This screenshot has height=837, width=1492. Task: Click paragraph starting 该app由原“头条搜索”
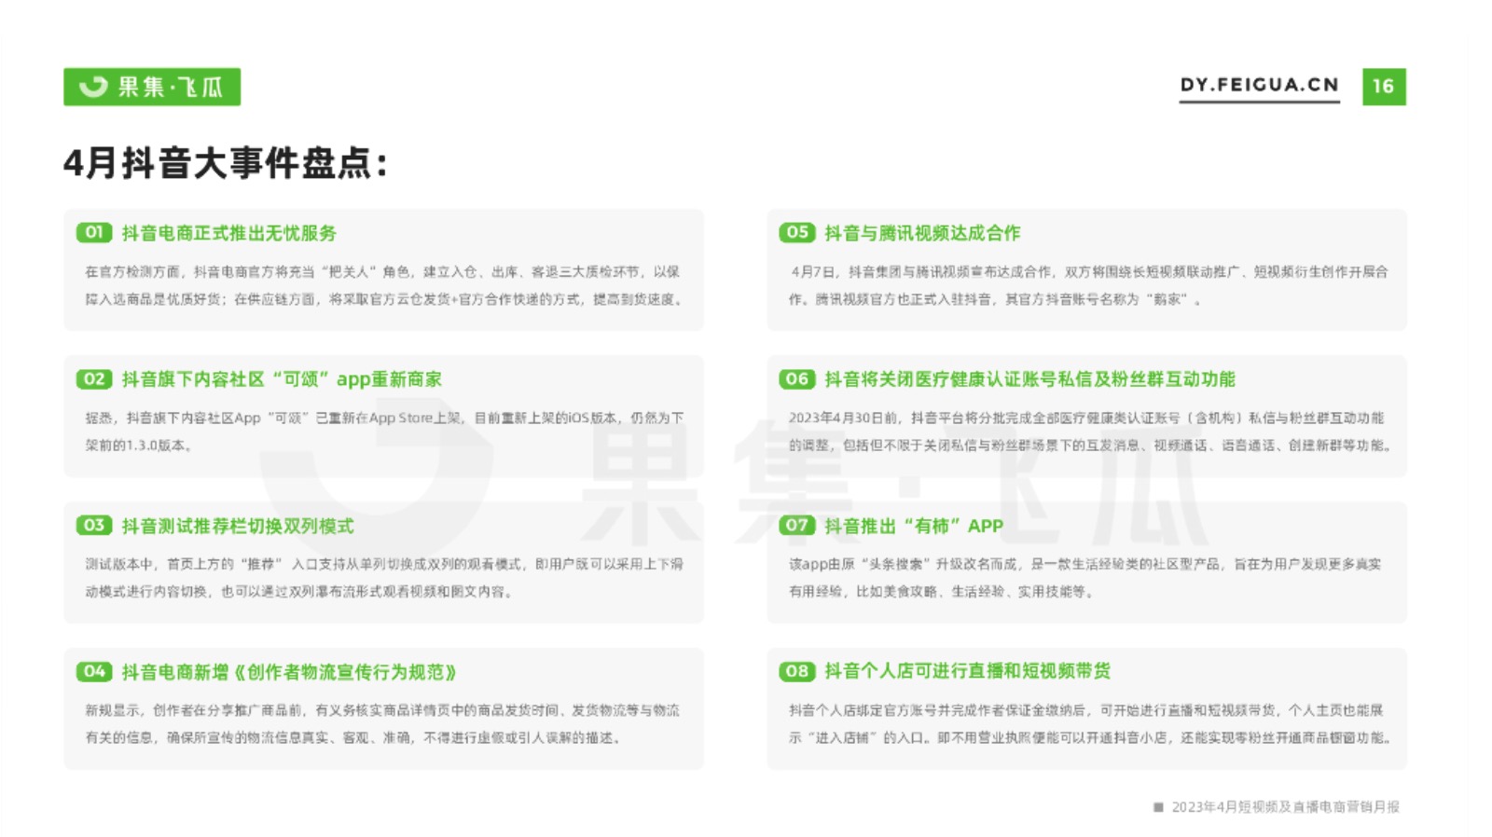click(1085, 578)
